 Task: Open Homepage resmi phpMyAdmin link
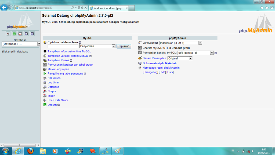tap(161, 68)
